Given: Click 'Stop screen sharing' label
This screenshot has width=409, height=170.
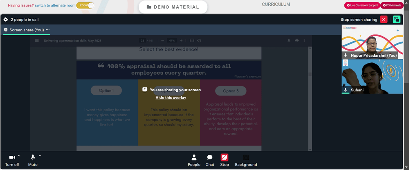Looking at the screenshot, I should coord(359,20).
